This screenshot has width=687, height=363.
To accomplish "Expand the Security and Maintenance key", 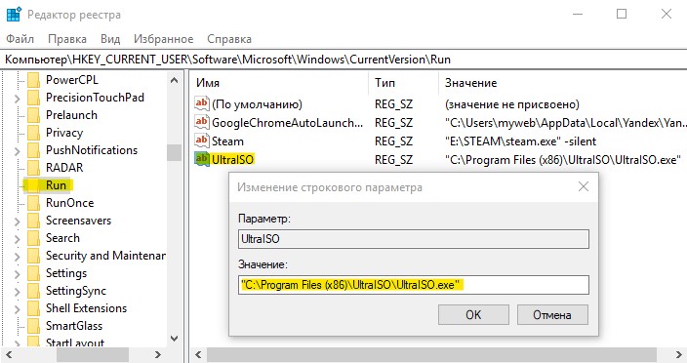I will point(18,257).
